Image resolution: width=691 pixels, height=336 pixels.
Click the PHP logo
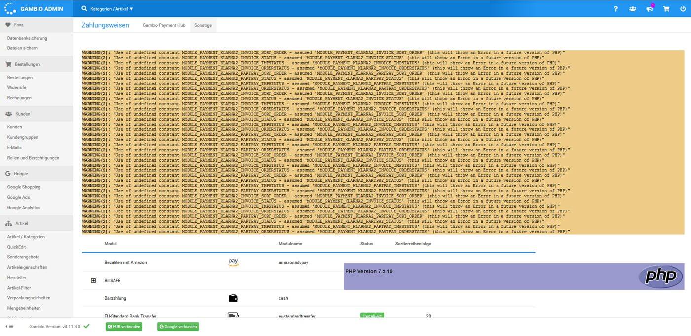pos(660,276)
